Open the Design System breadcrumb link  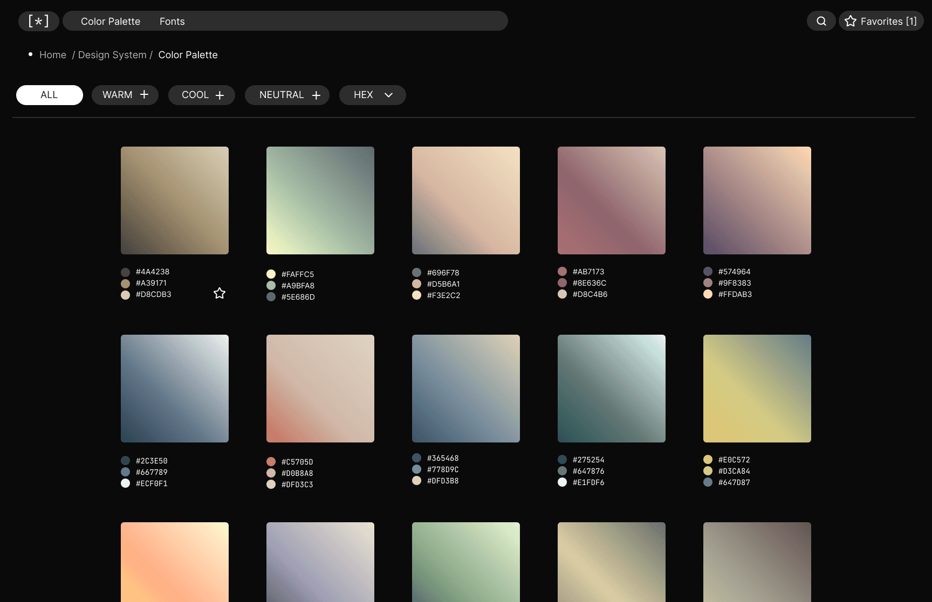[112, 54]
